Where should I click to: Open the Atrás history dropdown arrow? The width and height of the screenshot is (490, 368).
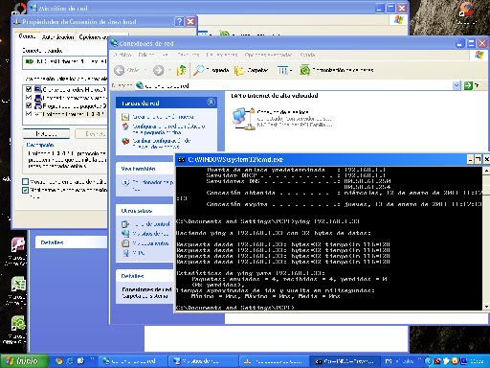pos(145,70)
